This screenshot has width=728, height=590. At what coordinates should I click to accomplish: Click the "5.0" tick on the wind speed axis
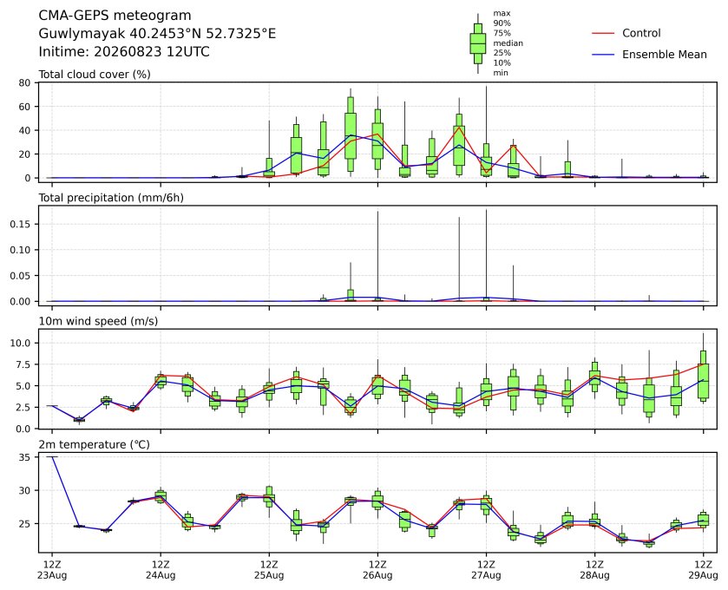pyautogui.click(x=23, y=386)
